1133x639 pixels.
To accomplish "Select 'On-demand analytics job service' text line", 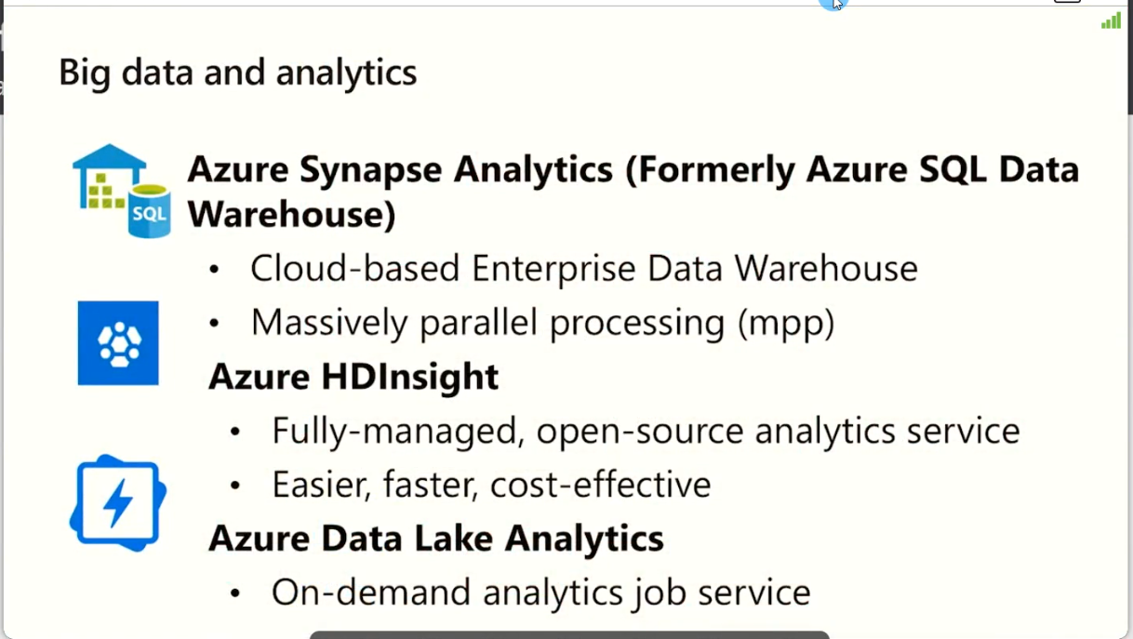I will [540, 592].
